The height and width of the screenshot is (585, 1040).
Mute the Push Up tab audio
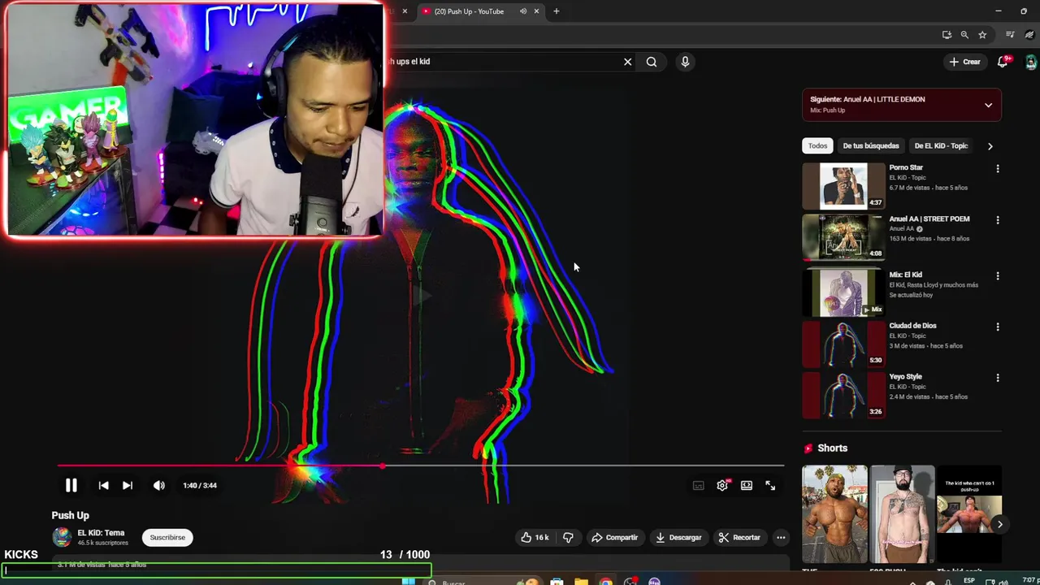point(522,11)
